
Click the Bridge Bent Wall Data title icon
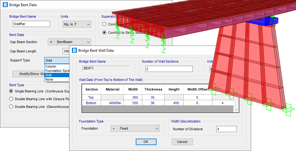pos(74,50)
